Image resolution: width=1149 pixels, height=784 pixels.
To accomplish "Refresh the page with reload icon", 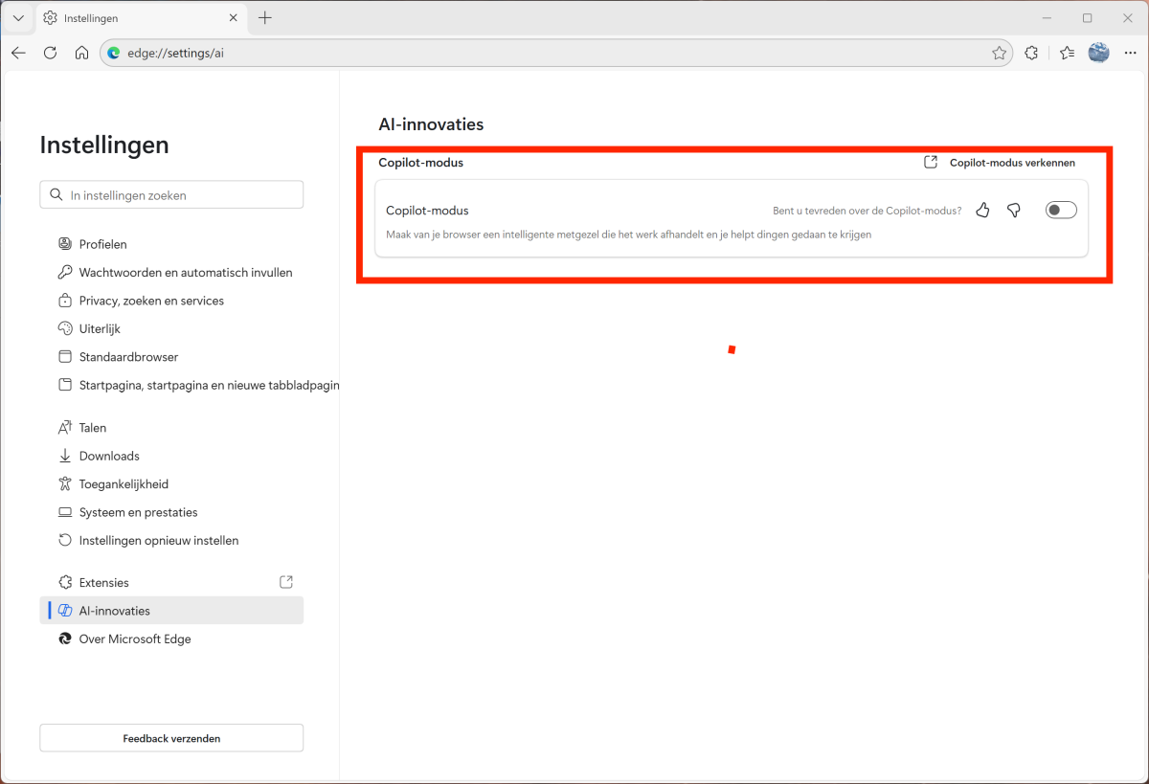I will coord(51,54).
